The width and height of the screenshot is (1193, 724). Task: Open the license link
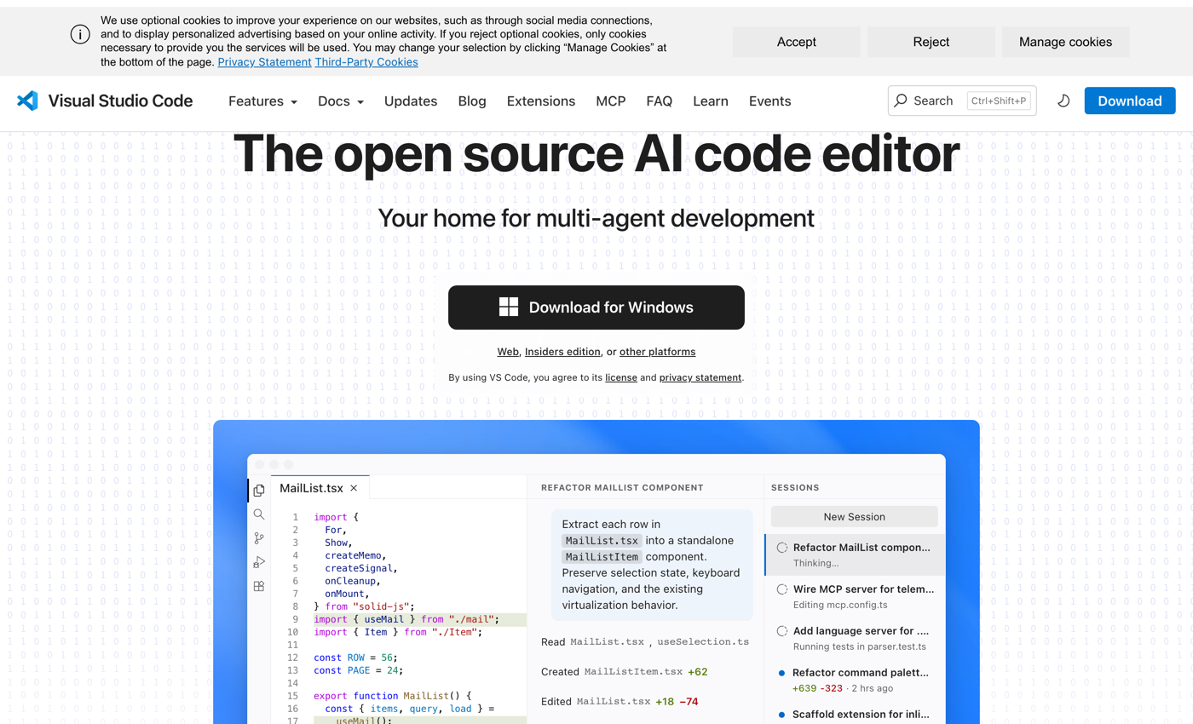click(x=621, y=377)
